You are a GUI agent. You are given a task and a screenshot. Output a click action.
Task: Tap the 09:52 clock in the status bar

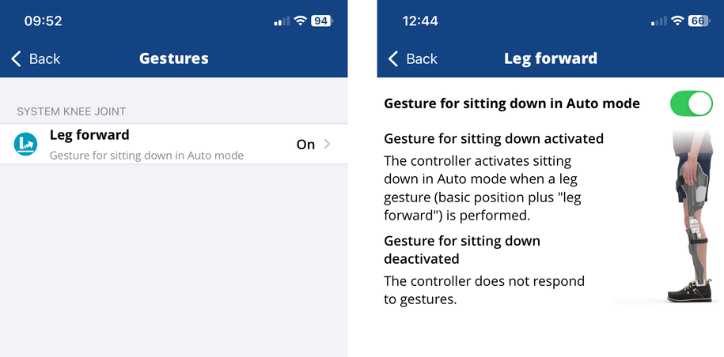(x=44, y=21)
